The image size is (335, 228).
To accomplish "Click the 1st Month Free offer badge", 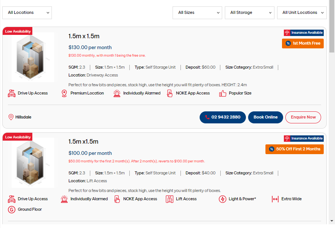I will tap(303, 43).
